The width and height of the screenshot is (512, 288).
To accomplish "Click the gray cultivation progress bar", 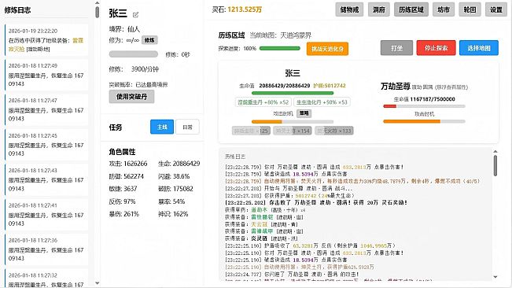I will pos(134,54).
